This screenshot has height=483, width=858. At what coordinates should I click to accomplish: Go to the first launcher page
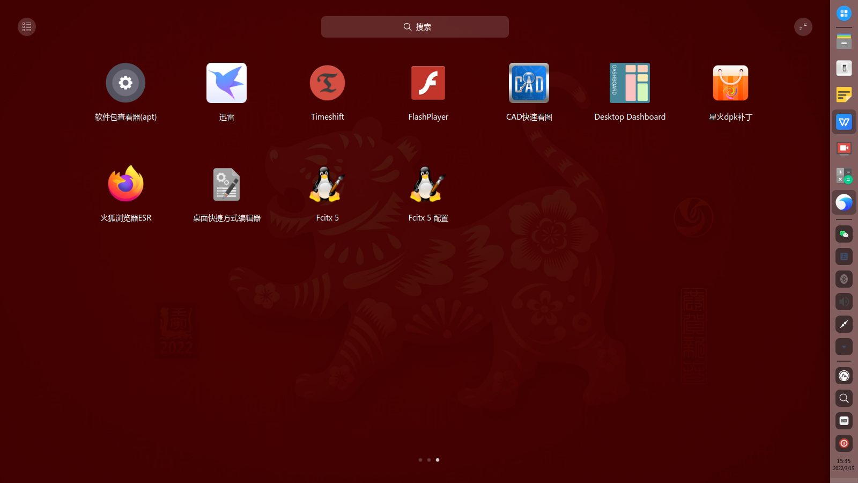(x=420, y=460)
